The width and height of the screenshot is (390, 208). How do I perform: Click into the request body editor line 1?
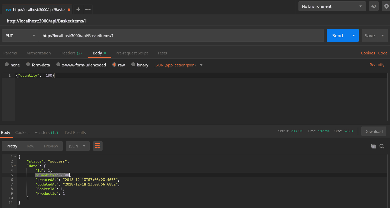[201, 75]
